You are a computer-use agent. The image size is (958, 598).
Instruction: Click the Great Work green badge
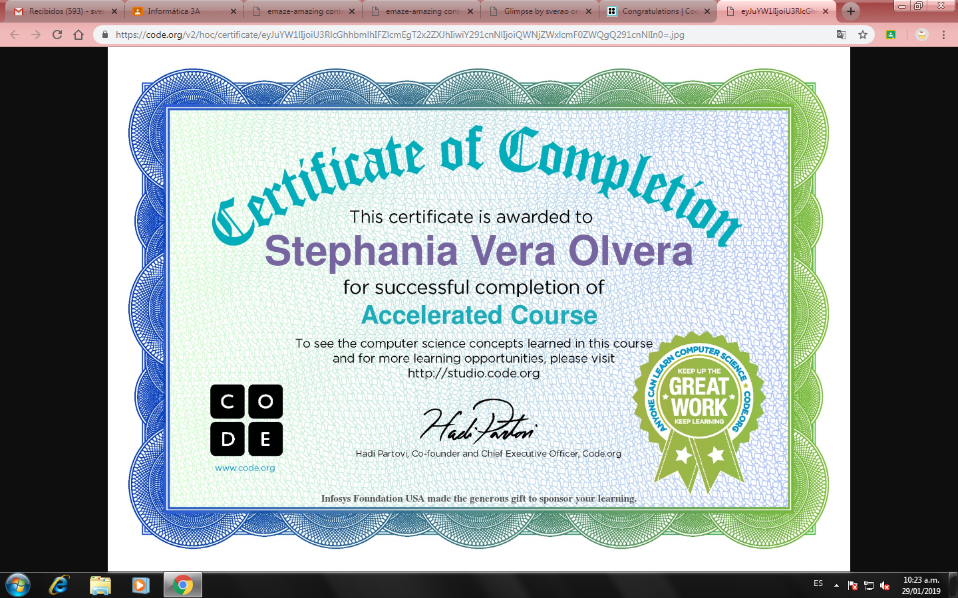click(x=699, y=412)
